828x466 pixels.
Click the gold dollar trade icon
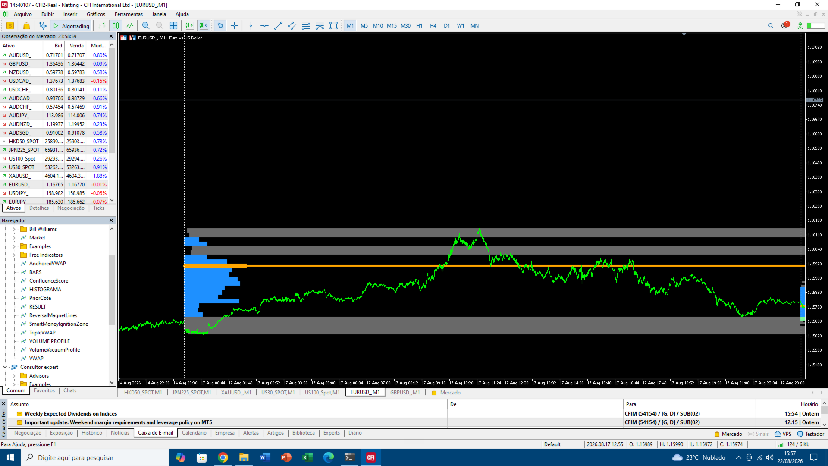coord(10,26)
